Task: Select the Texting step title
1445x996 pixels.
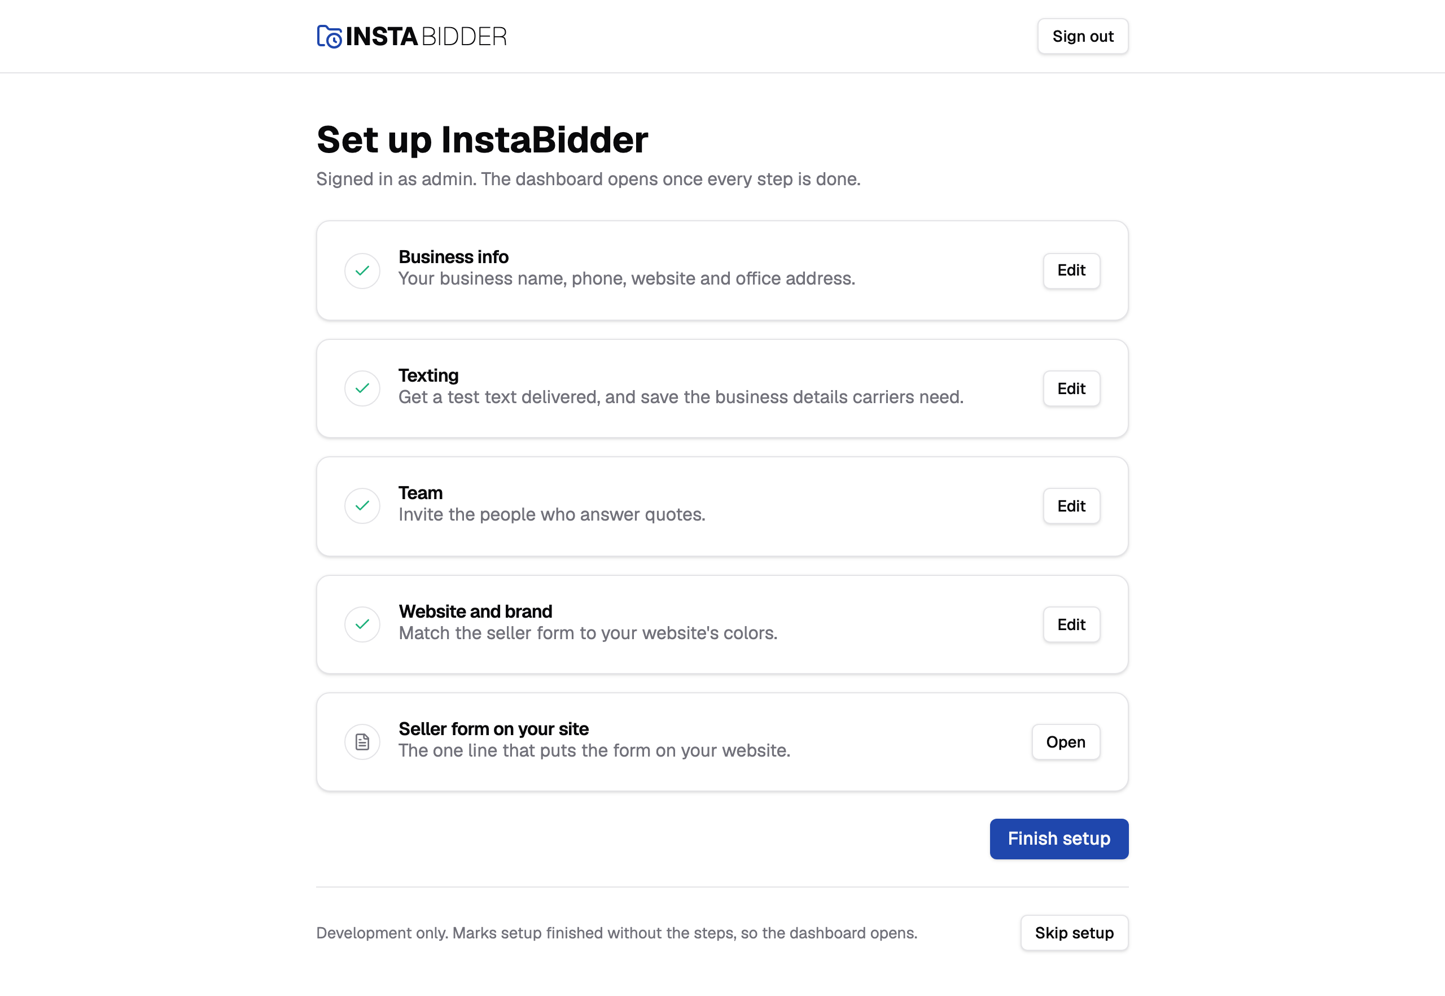Action: [428, 375]
